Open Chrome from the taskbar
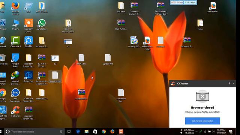This screenshot has height=135, width=240. (104, 132)
